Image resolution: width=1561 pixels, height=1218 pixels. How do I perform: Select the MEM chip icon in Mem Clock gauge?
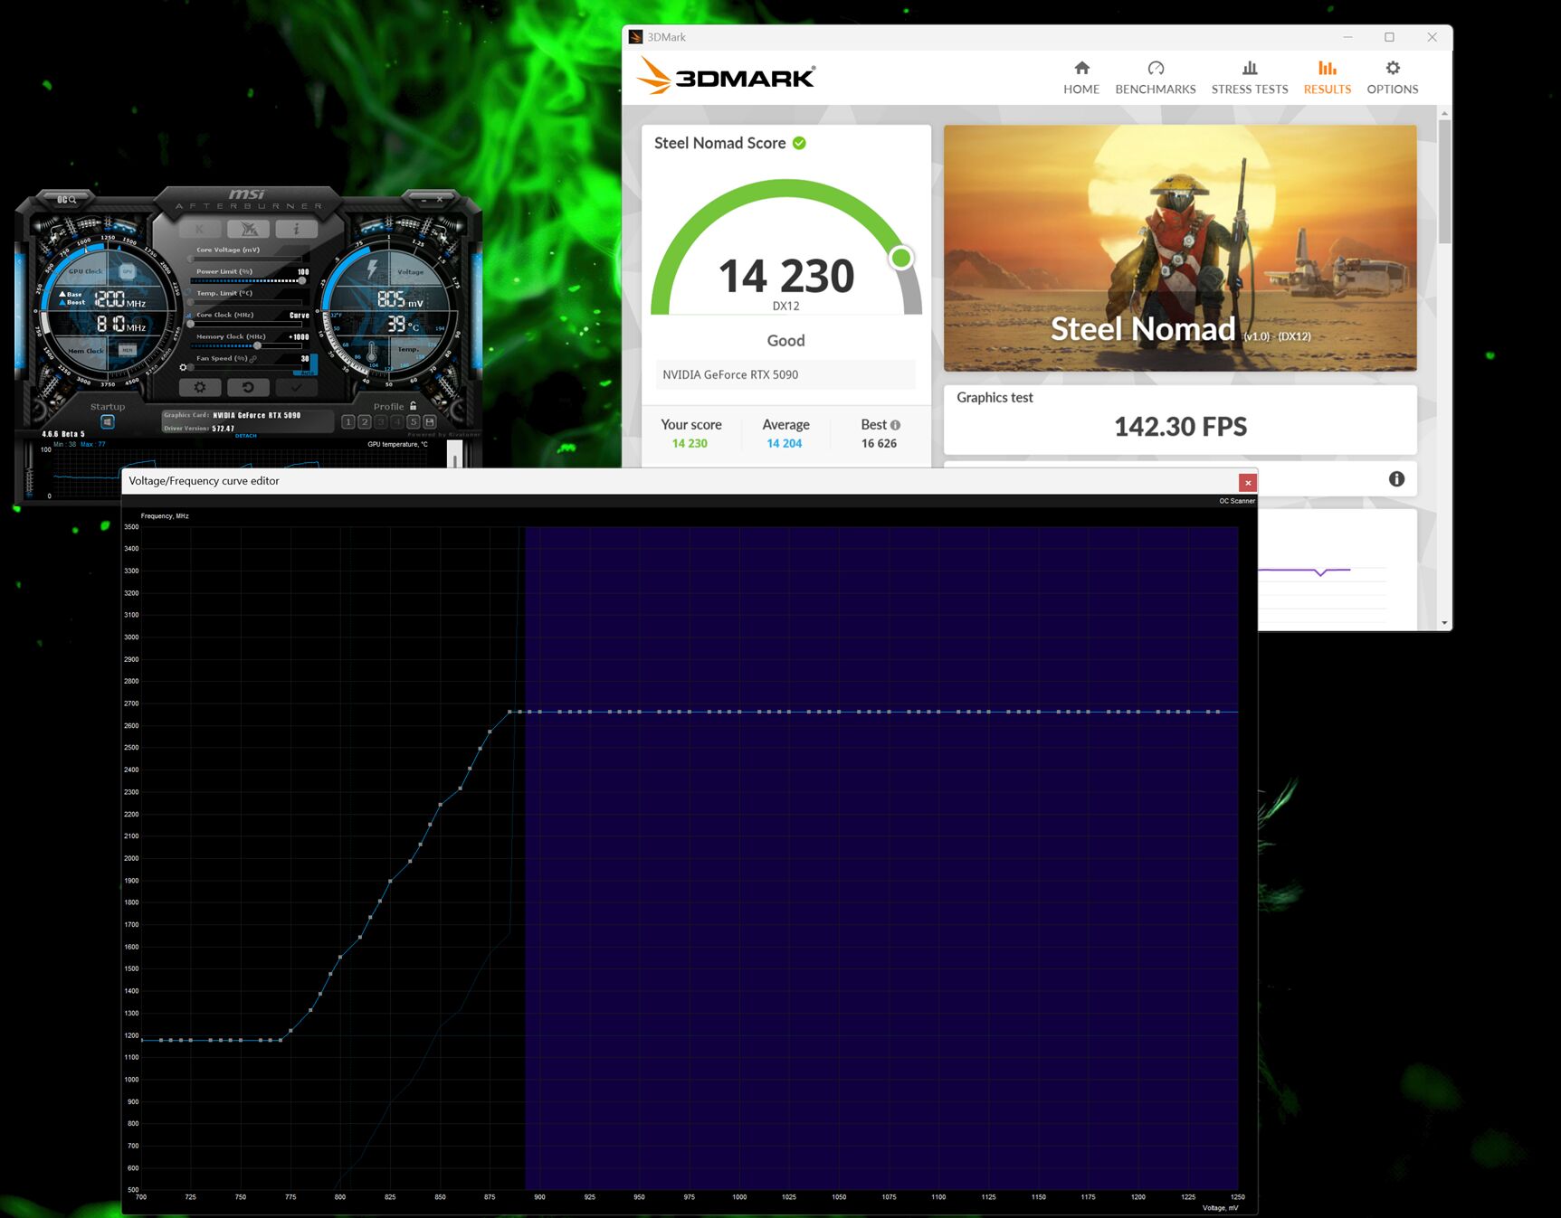[x=127, y=350]
